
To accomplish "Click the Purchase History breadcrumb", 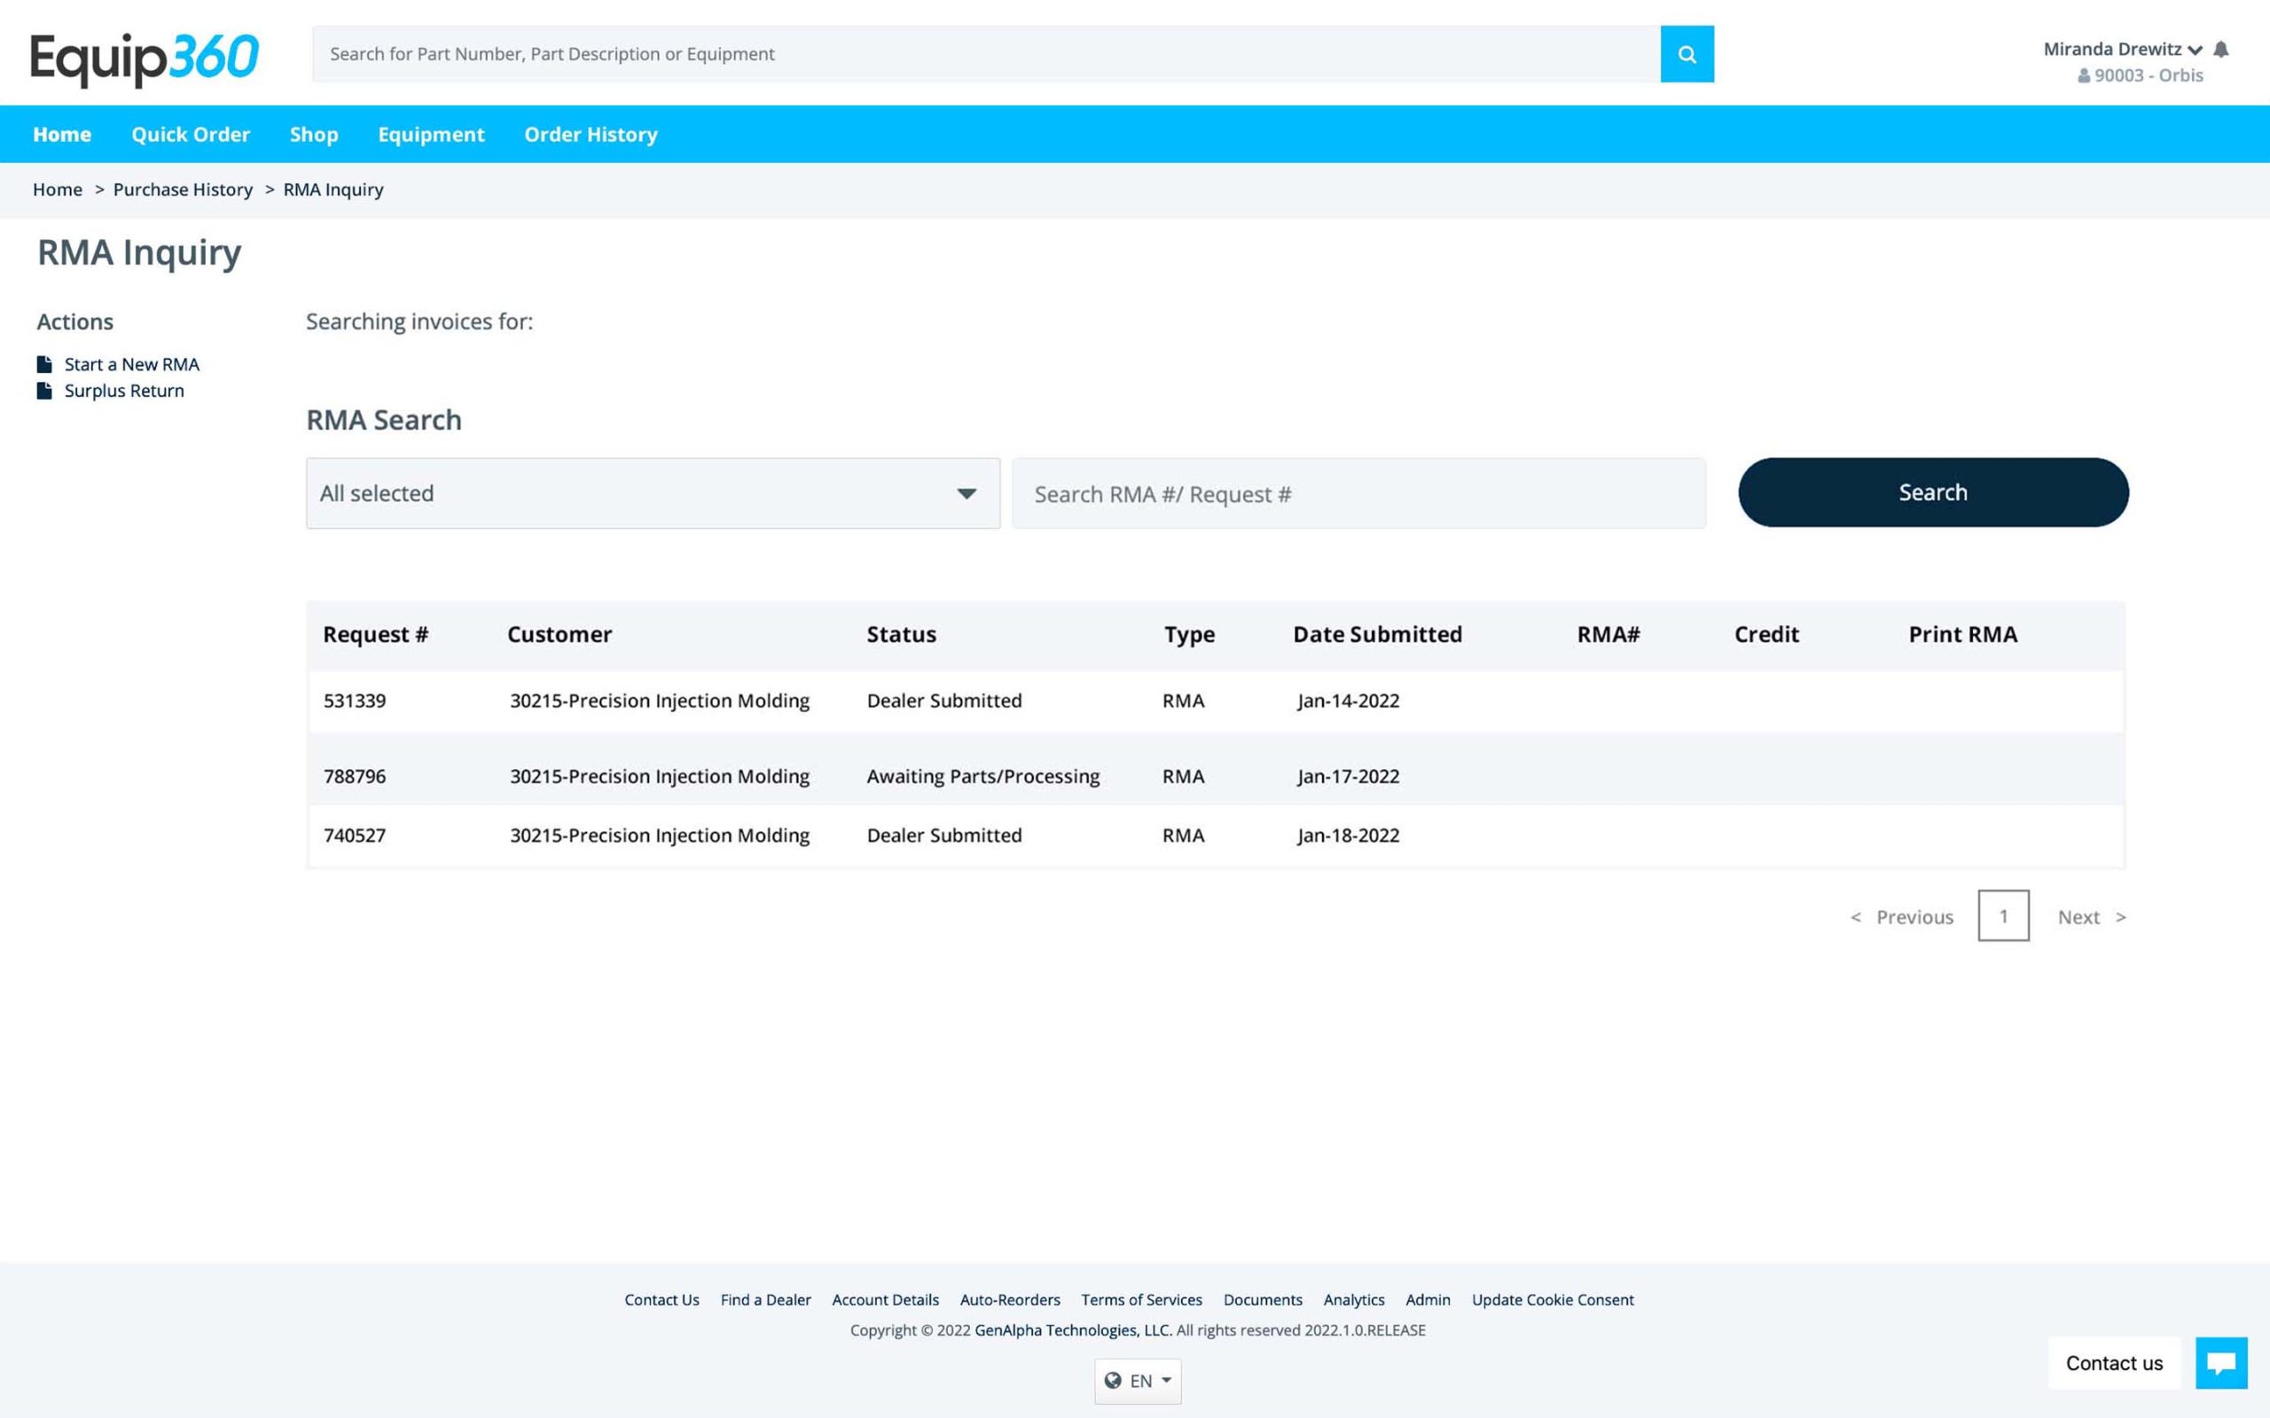I will [x=183, y=190].
